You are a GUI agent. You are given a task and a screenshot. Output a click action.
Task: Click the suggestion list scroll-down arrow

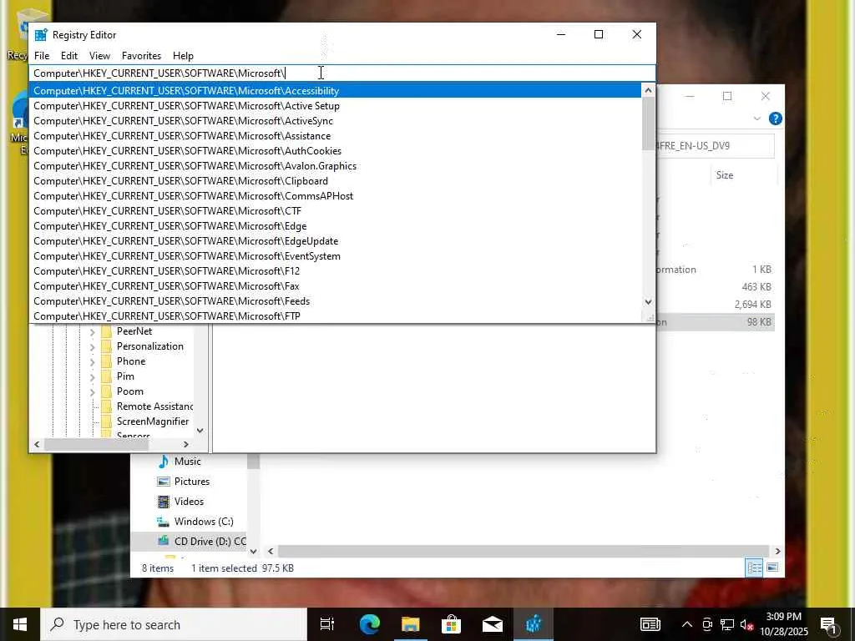coord(648,301)
